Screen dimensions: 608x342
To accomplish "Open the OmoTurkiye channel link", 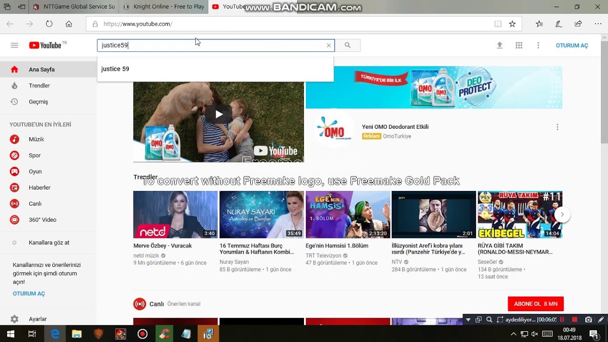I will 397,136.
